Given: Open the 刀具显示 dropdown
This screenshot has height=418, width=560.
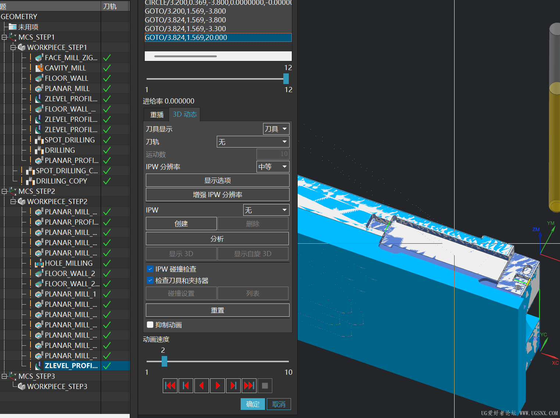Looking at the screenshot, I should click(276, 129).
